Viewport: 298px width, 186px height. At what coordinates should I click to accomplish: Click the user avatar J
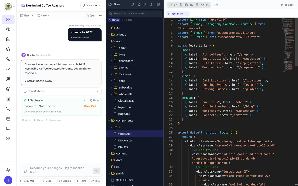pos(8,180)
